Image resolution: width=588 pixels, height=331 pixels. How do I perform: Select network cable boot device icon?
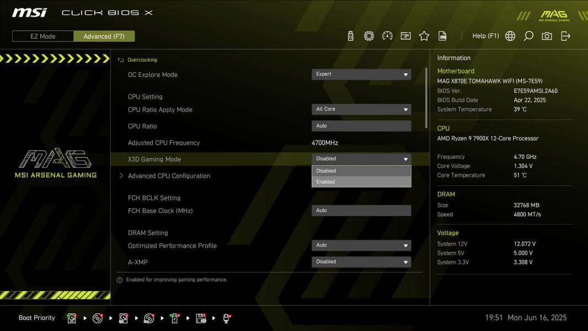click(x=227, y=318)
